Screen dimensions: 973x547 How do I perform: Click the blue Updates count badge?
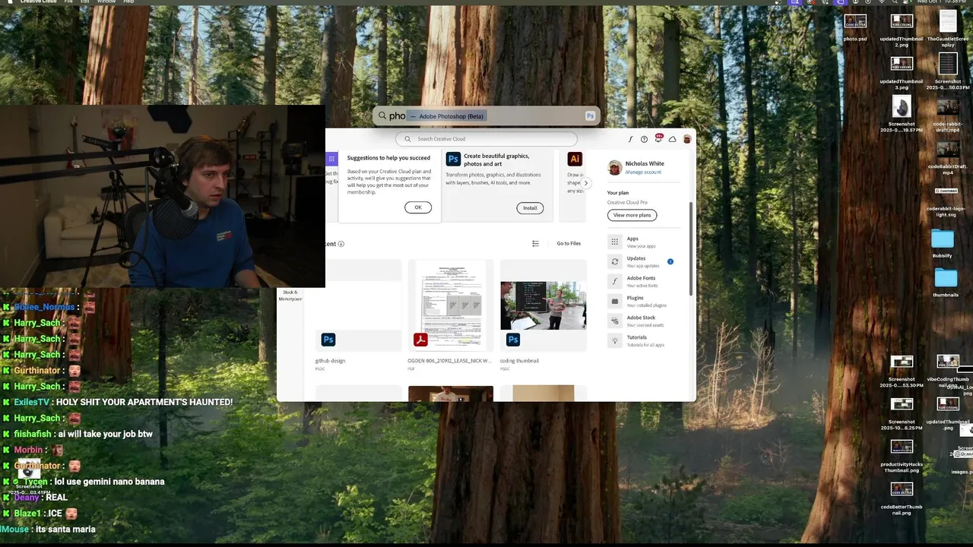670,261
